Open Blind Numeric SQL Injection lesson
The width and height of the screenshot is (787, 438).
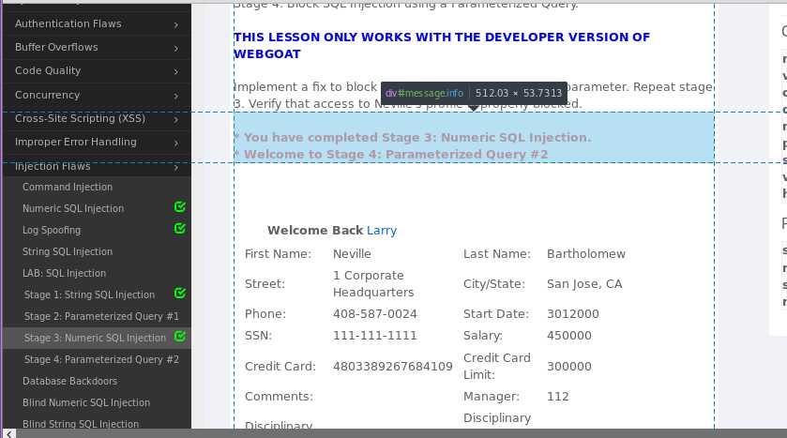[x=85, y=402]
